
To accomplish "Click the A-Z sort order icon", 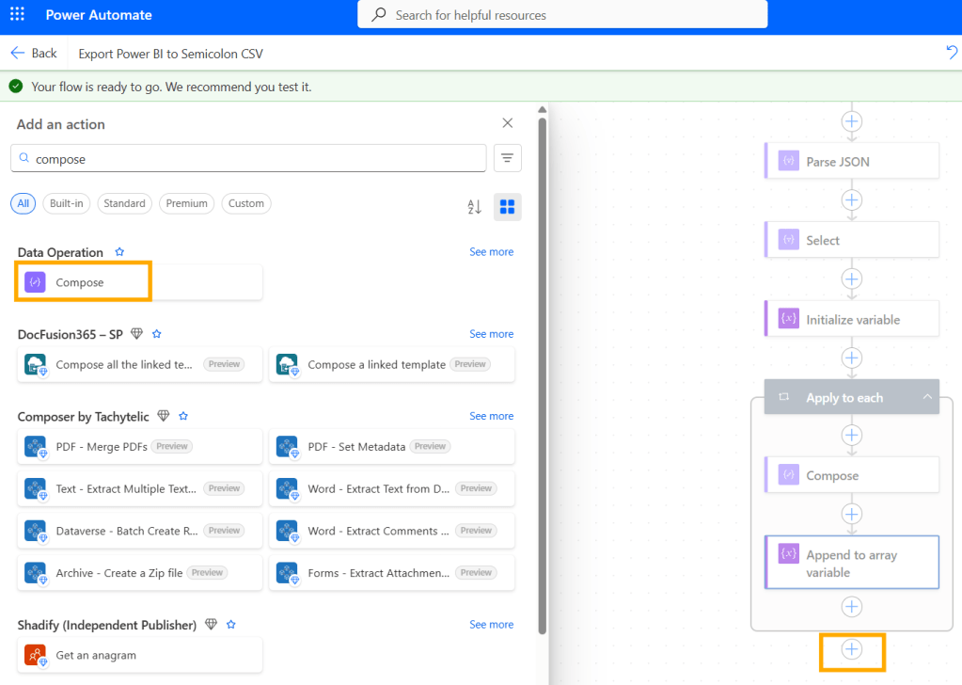I will coord(474,206).
